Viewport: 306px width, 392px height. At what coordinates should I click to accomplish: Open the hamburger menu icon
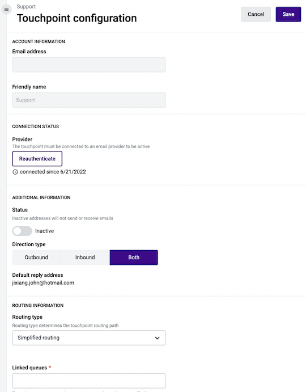coord(6,10)
